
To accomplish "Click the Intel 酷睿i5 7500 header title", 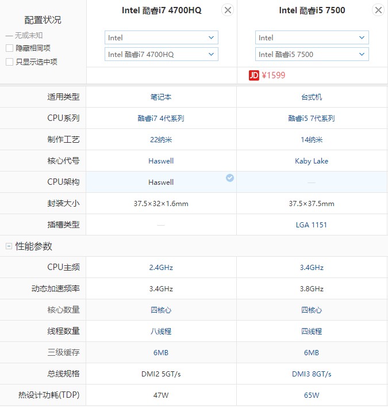I will click(x=312, y=10).
